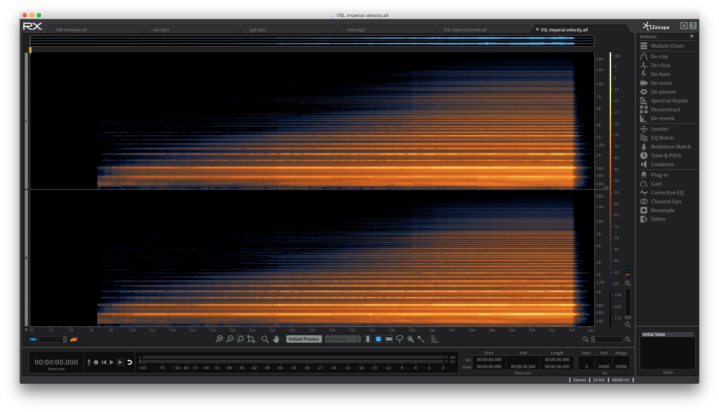
Task: Activate the Grab and Drag hand tool
Action: pos(276,339)
